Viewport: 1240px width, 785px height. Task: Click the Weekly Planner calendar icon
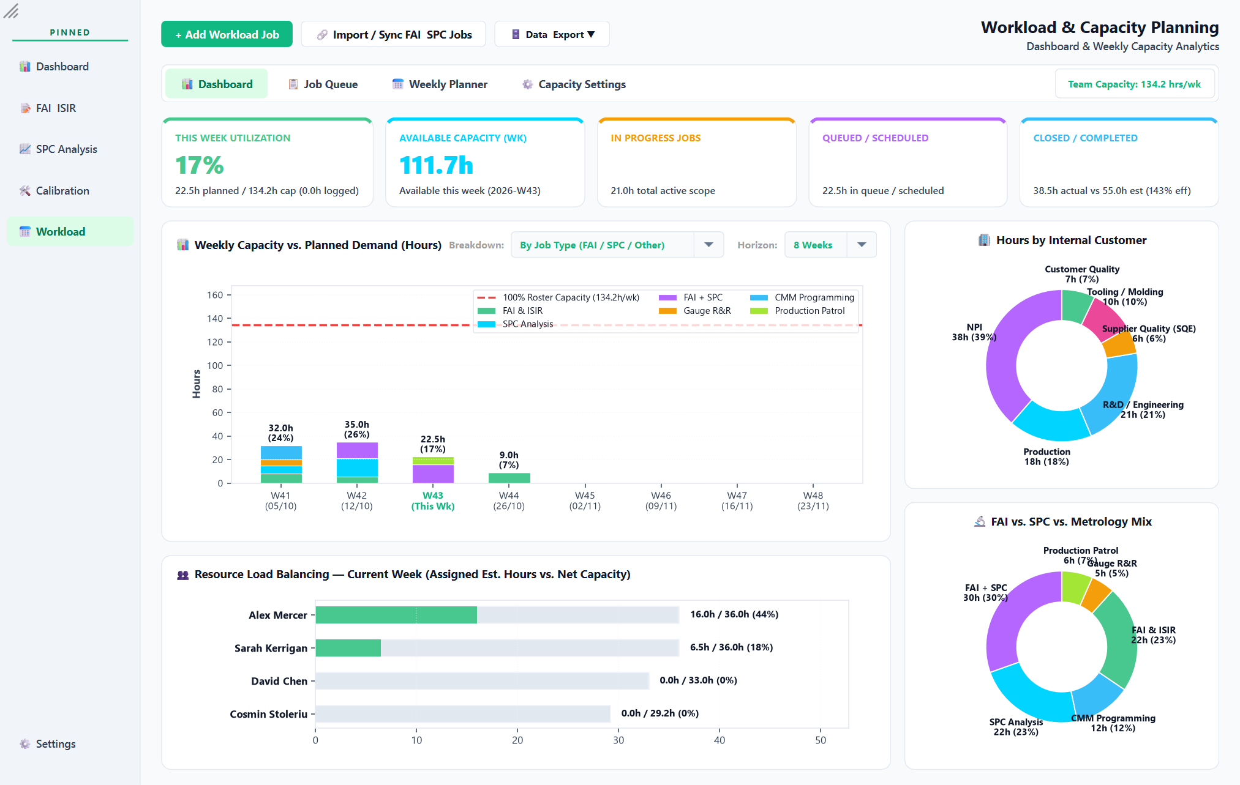pos(398,84)
